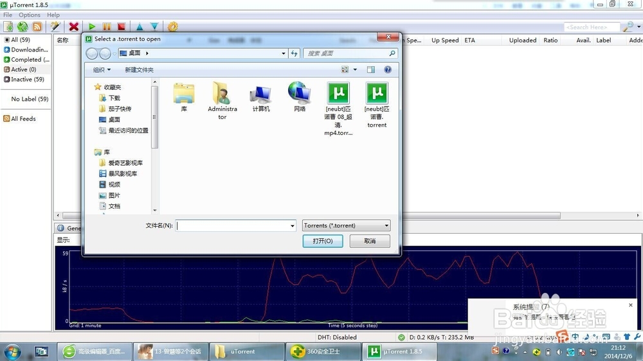Click the 取消 cancel button
The width and height of the screenshot is (643, 361).
coord(370,241)
